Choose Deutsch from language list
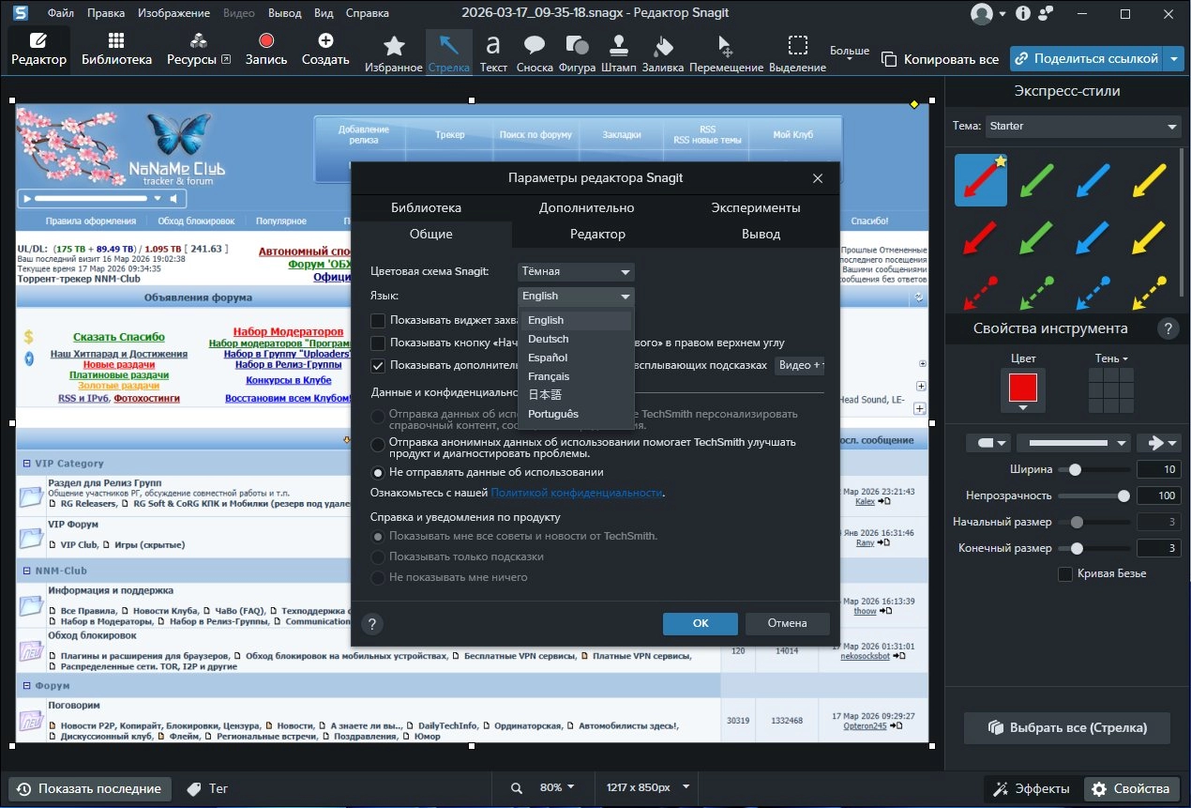The width and height of the screenshot is (1191, 808). [x=577, y=339]
